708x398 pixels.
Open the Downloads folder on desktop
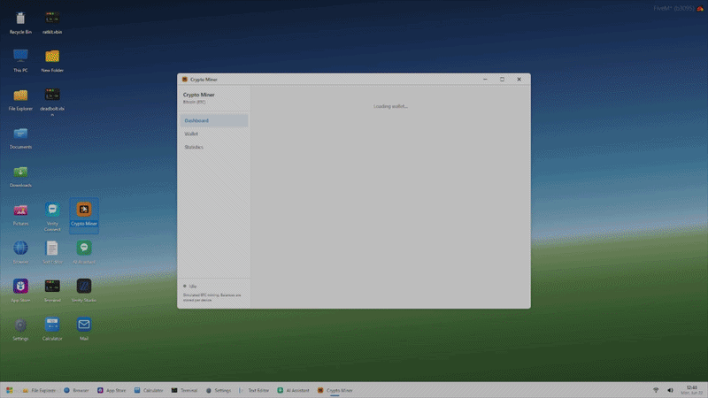[x=20, y=176]
